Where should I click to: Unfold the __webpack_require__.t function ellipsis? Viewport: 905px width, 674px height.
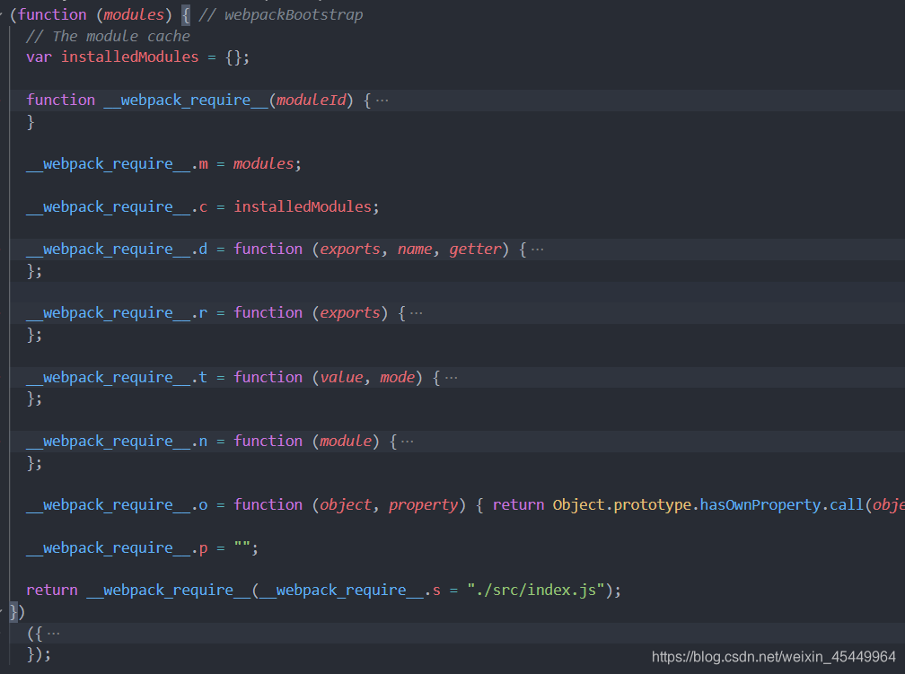click(x=452, y=378)
